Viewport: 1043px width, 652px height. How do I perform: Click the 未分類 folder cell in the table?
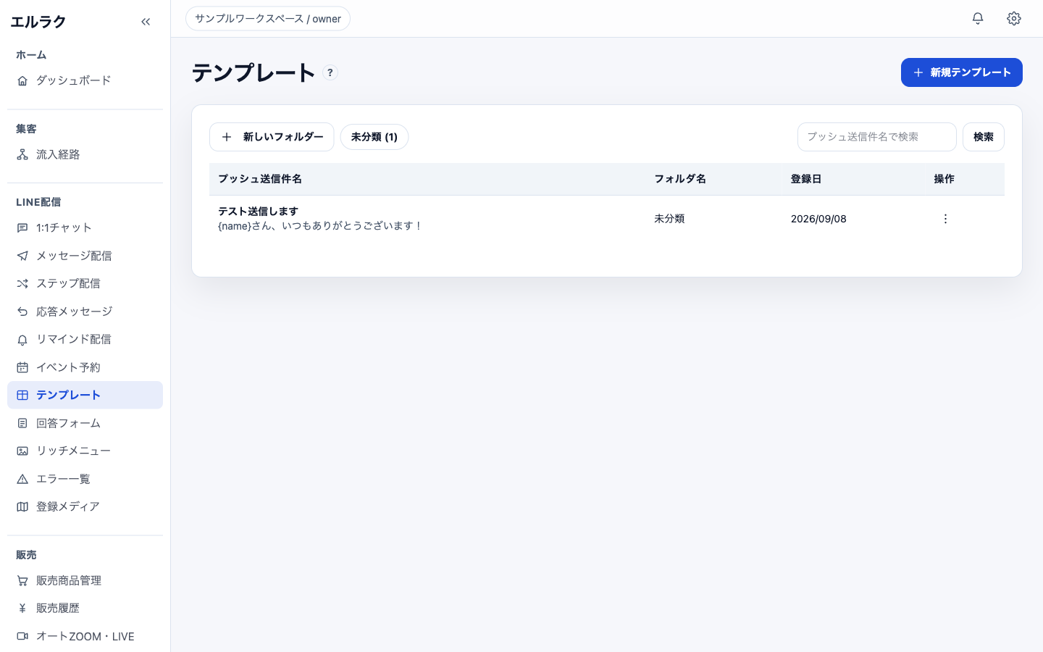click(x=669, y=219)
